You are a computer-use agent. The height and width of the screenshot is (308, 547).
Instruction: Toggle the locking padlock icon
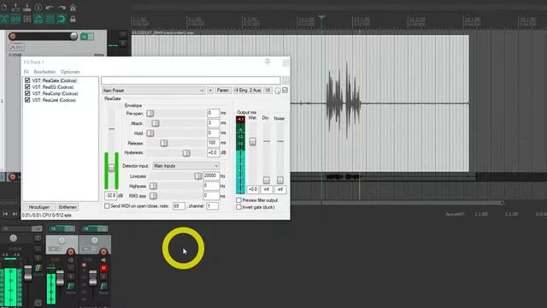[73, 19]
